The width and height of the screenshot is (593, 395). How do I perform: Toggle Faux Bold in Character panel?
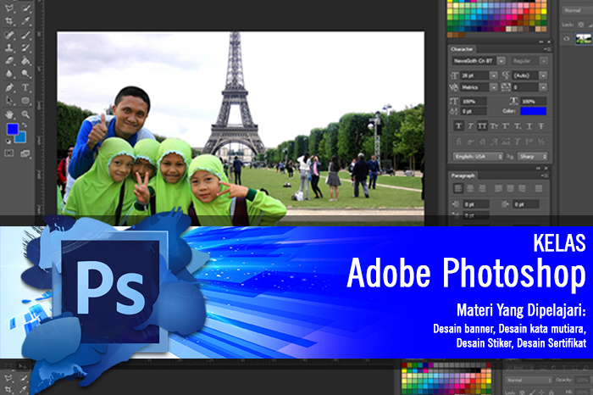[458, 126]
